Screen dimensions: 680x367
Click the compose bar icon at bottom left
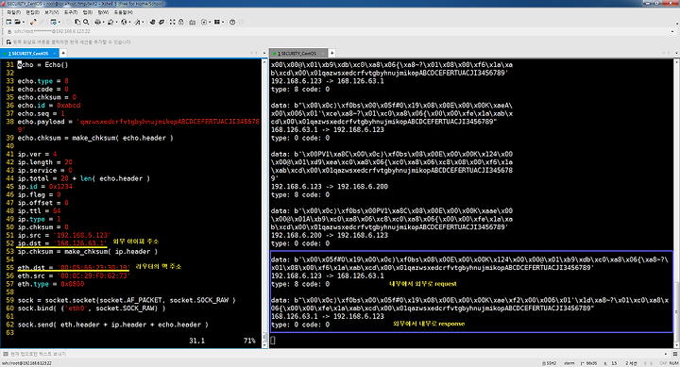click(6, 354)
